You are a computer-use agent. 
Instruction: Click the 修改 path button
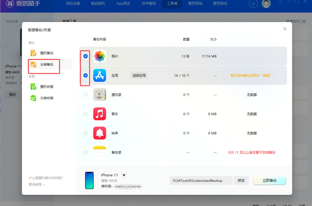(x=241, y=181)
